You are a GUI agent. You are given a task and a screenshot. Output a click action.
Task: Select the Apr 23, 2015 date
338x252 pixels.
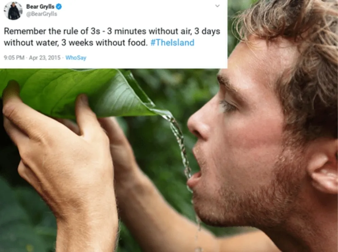point(45,58)
